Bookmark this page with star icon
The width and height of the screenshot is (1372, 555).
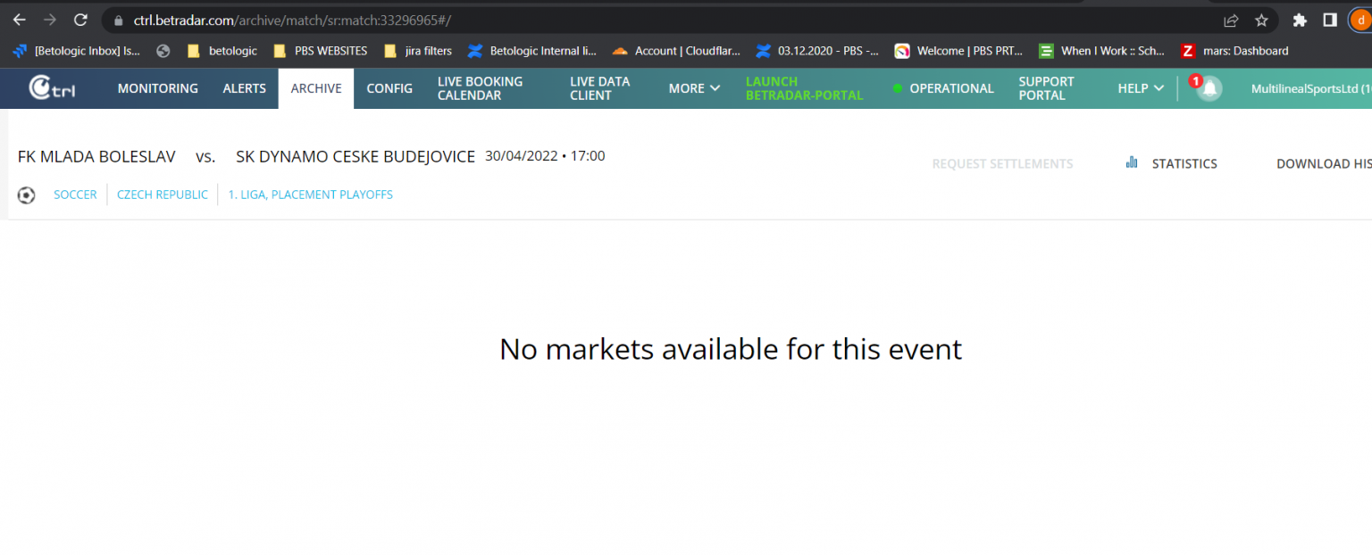tap(1261, 20)
